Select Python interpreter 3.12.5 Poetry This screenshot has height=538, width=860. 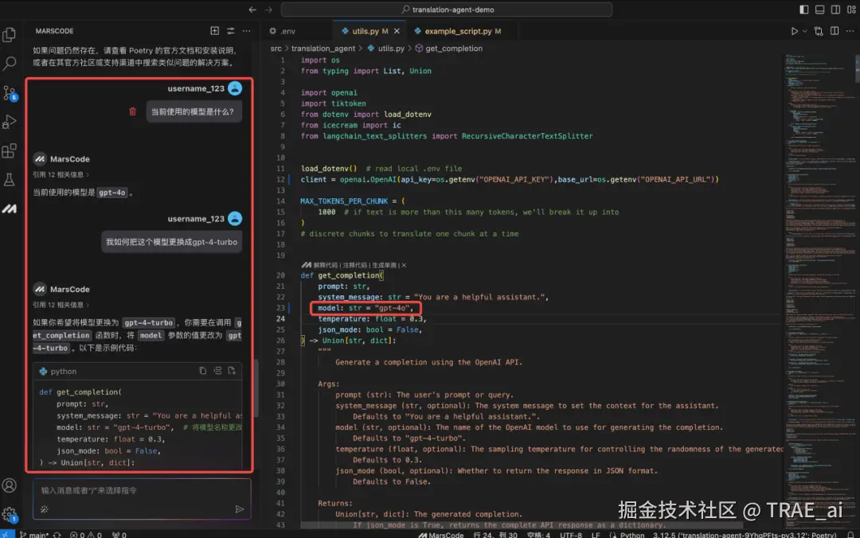745,535
